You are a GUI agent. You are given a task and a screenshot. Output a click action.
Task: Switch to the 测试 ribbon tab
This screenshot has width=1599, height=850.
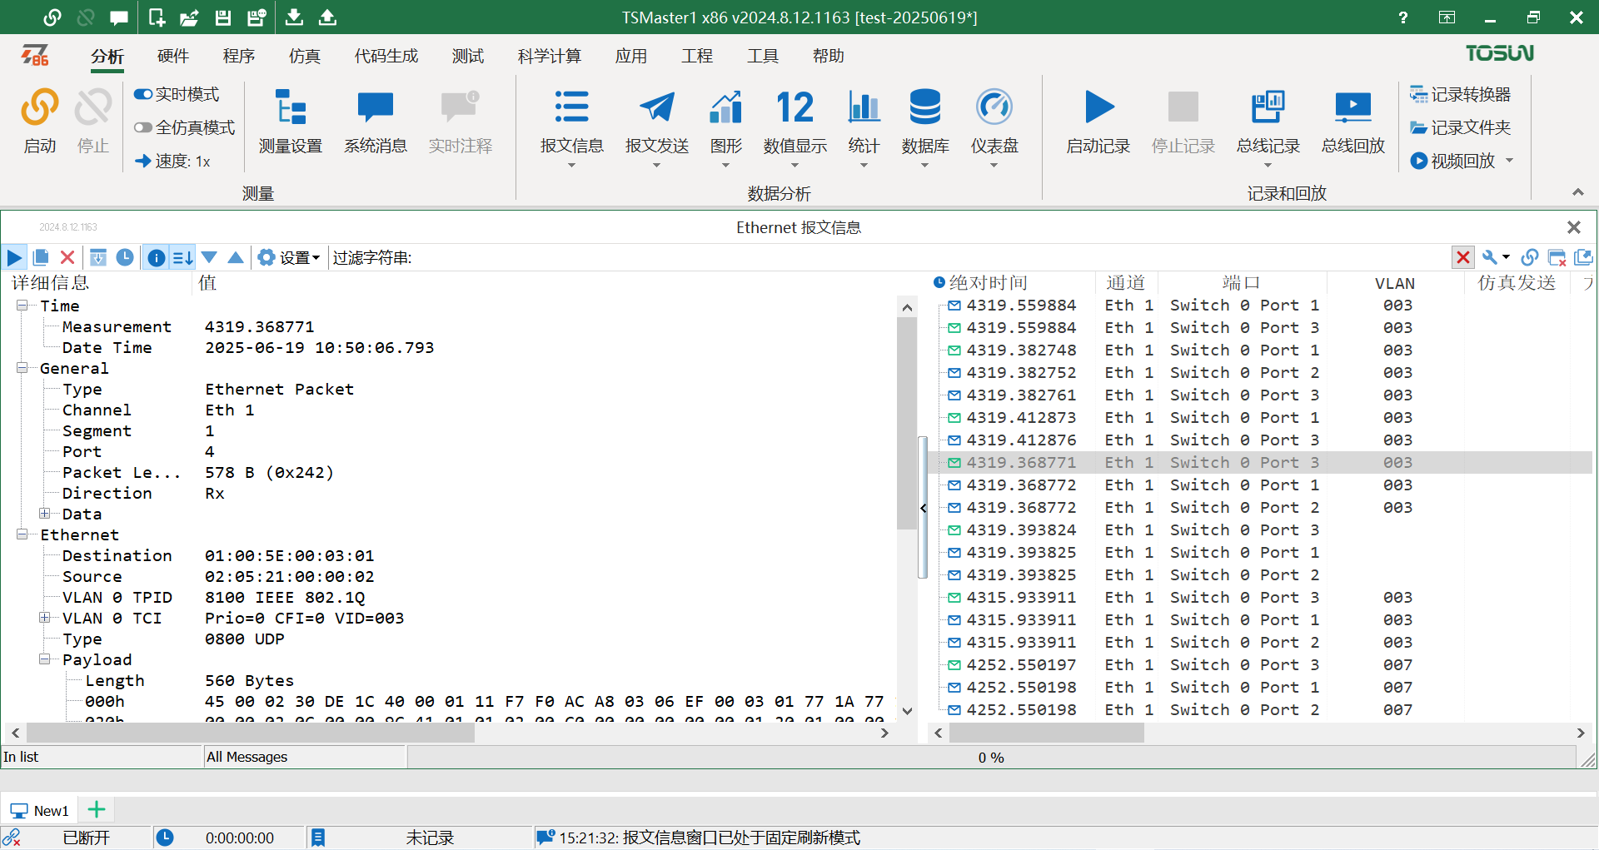pos(468,56)
